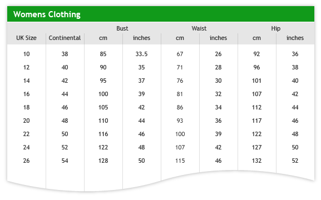321x200 pixels.
Task: Select the UK Size column header
Action: (26, 38)
